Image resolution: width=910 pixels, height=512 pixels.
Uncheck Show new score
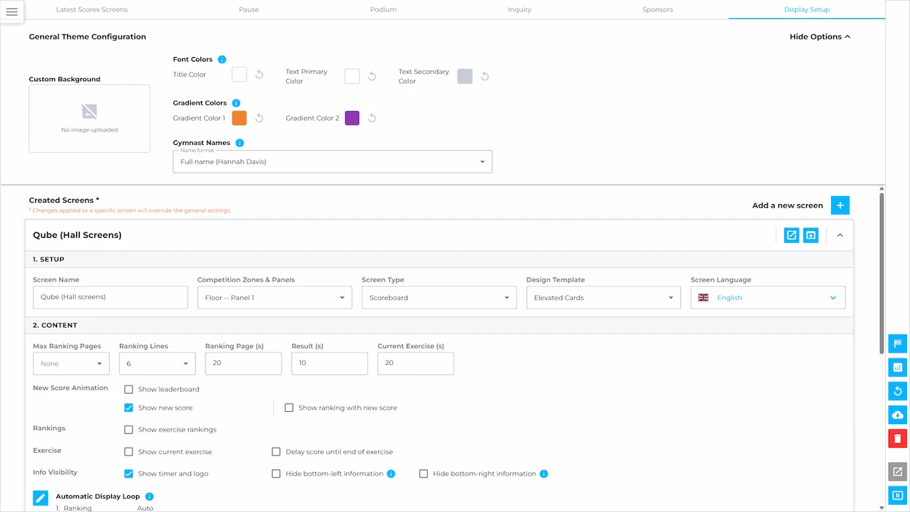(129, 407)
